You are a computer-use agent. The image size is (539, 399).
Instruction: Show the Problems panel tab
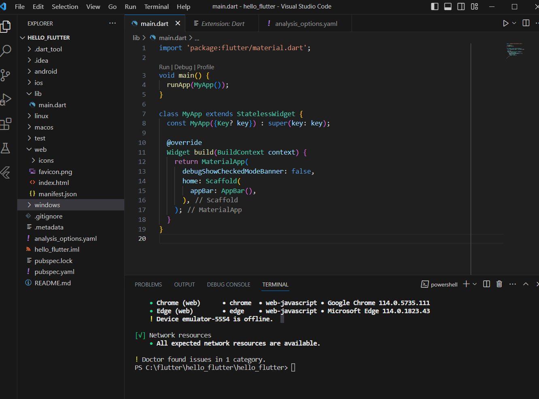click(148, 284)
